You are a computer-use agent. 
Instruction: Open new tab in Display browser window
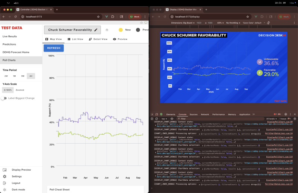[x=206, y=10]
